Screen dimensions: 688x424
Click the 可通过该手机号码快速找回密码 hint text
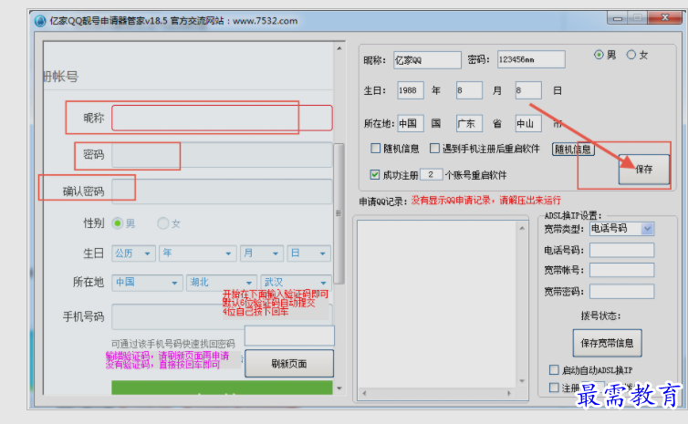(172, 344)
